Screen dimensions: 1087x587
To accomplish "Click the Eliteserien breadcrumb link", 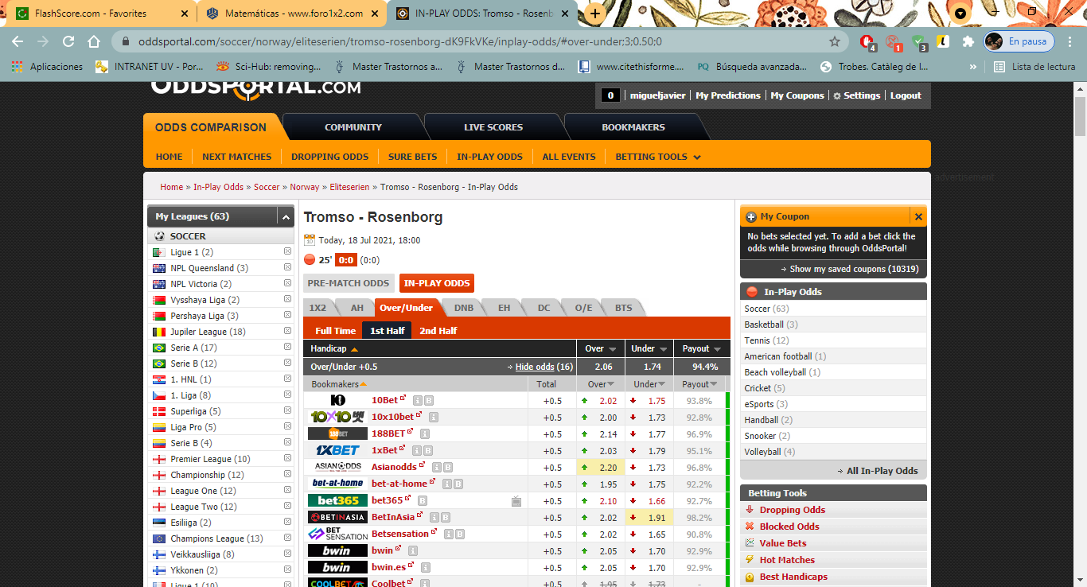I will pos(349,187).
